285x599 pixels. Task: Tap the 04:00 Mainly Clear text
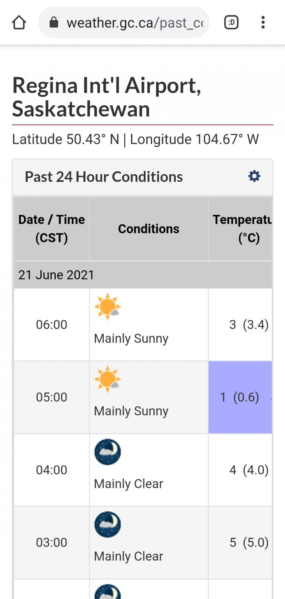pos(129,483)
